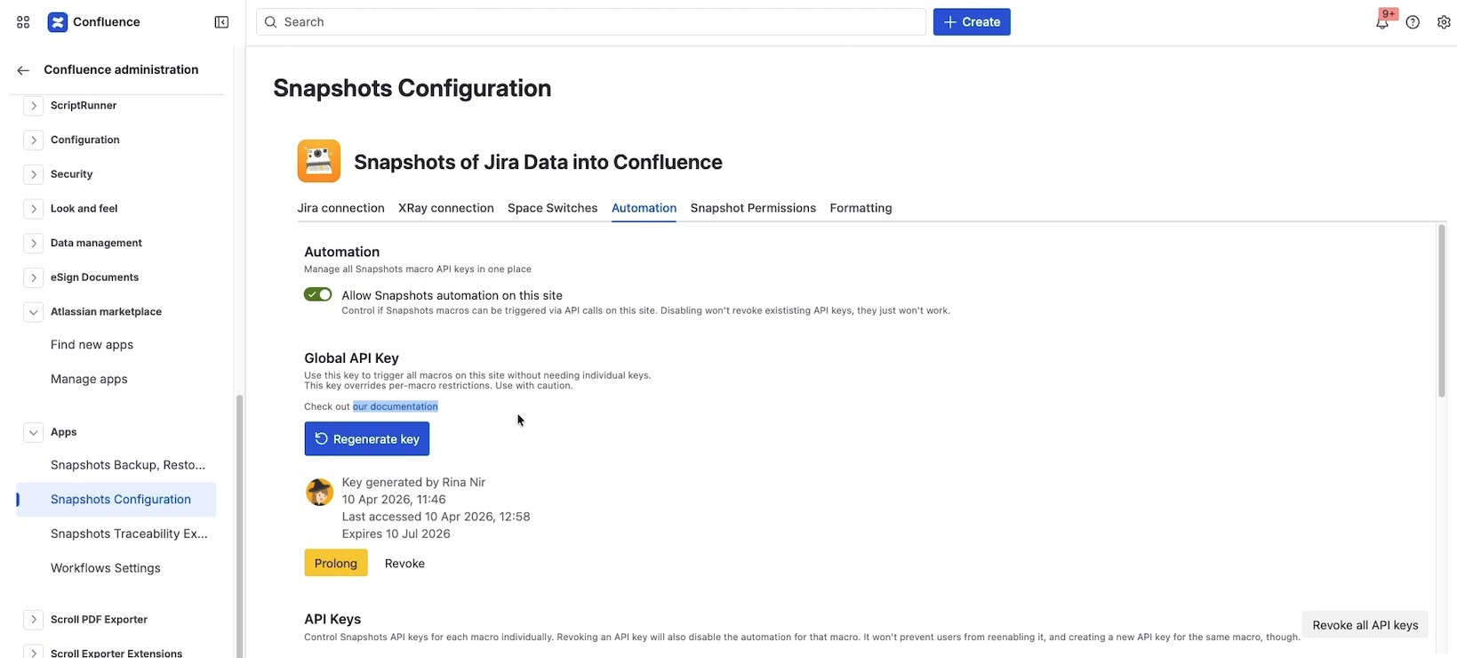Click the Search field
Screen dimensions: 1457x658
click(x=591, y=22)
